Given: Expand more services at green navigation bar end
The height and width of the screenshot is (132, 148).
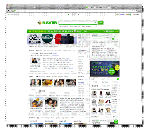Looking at the screenshot, I should [116, 31].
